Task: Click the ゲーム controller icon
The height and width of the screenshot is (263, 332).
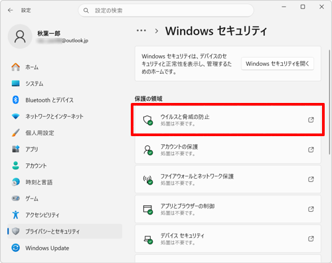Action: [x=15, y=198]
